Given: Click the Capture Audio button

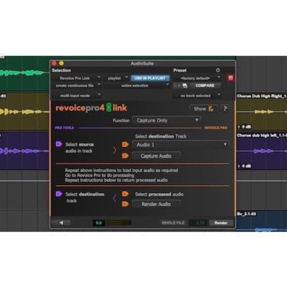Looking at the screenshot, I should [x=156, y=156].
